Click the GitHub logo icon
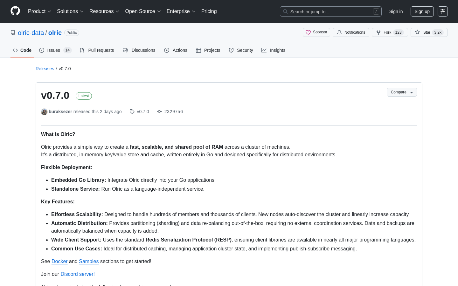Viewport: 458px width, 286px height. click(15, 11)
